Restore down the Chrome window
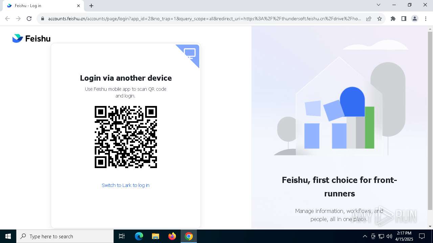 [410, 5]
